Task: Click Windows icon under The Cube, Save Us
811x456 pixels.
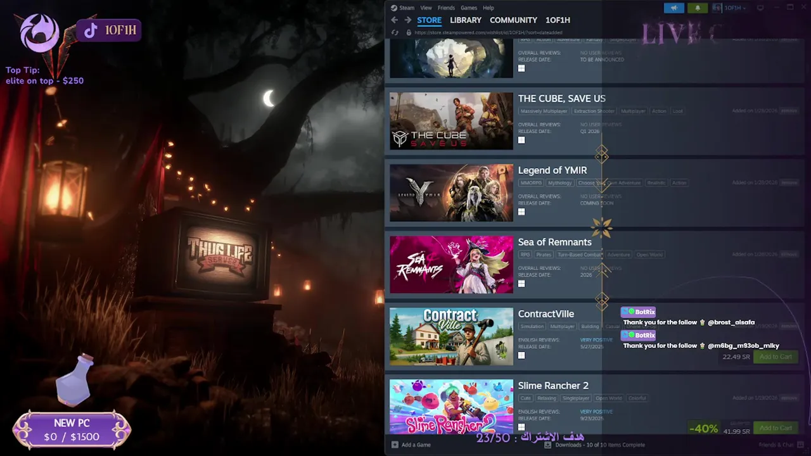Action: coord(521,140)
